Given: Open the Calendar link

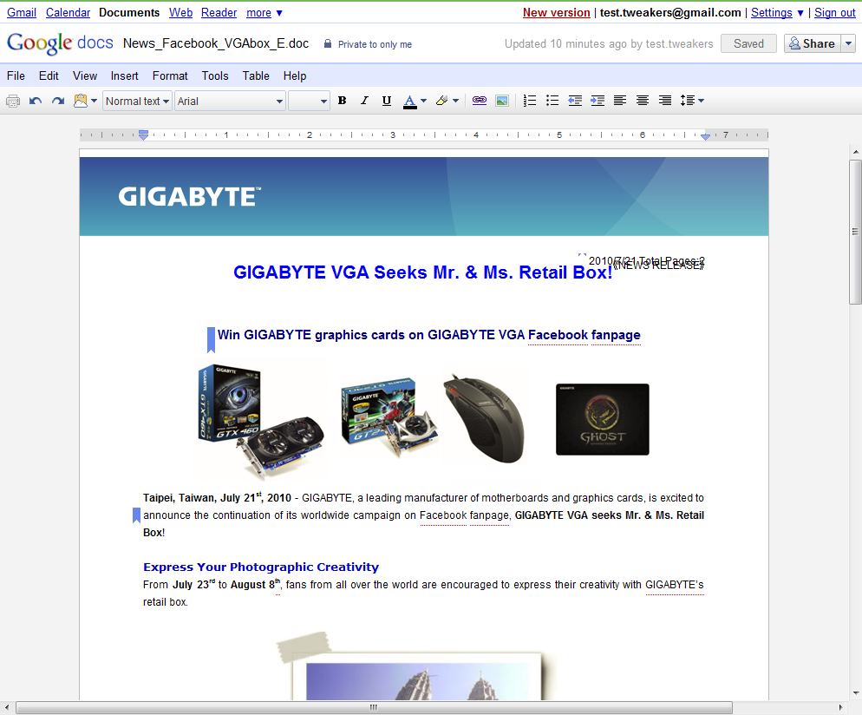Looking at the screenshot, I should point(68,13).
